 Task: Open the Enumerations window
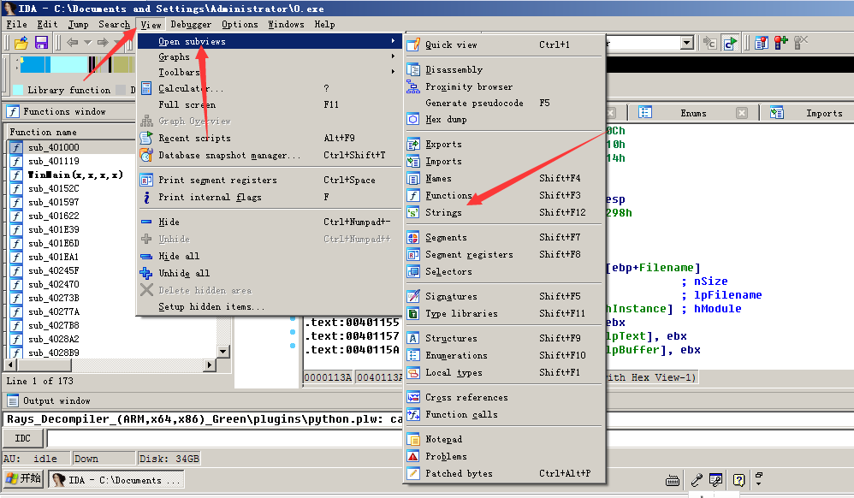click(x=504, y=355)
